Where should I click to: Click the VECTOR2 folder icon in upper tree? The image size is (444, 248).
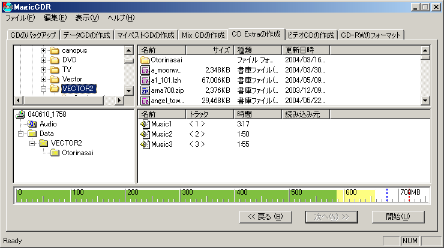55,89
